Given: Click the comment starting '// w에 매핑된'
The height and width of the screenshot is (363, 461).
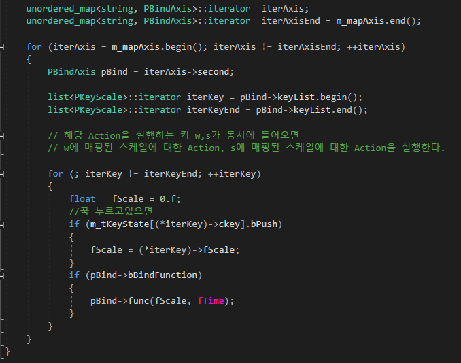Looking at the screenshot, I should (246, 148).
